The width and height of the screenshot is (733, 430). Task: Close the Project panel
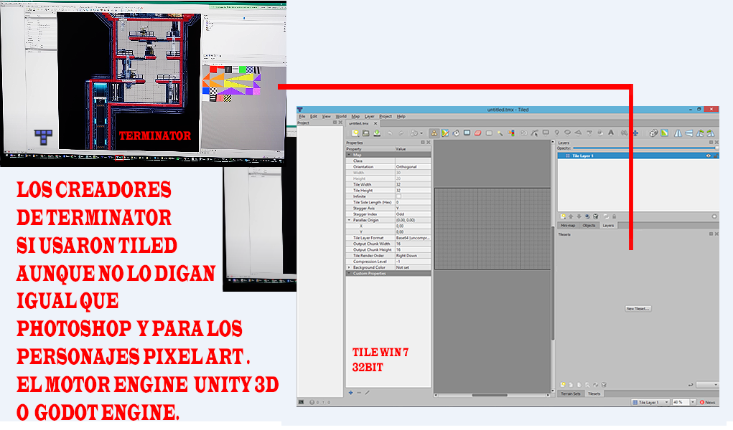coord(340,123)
